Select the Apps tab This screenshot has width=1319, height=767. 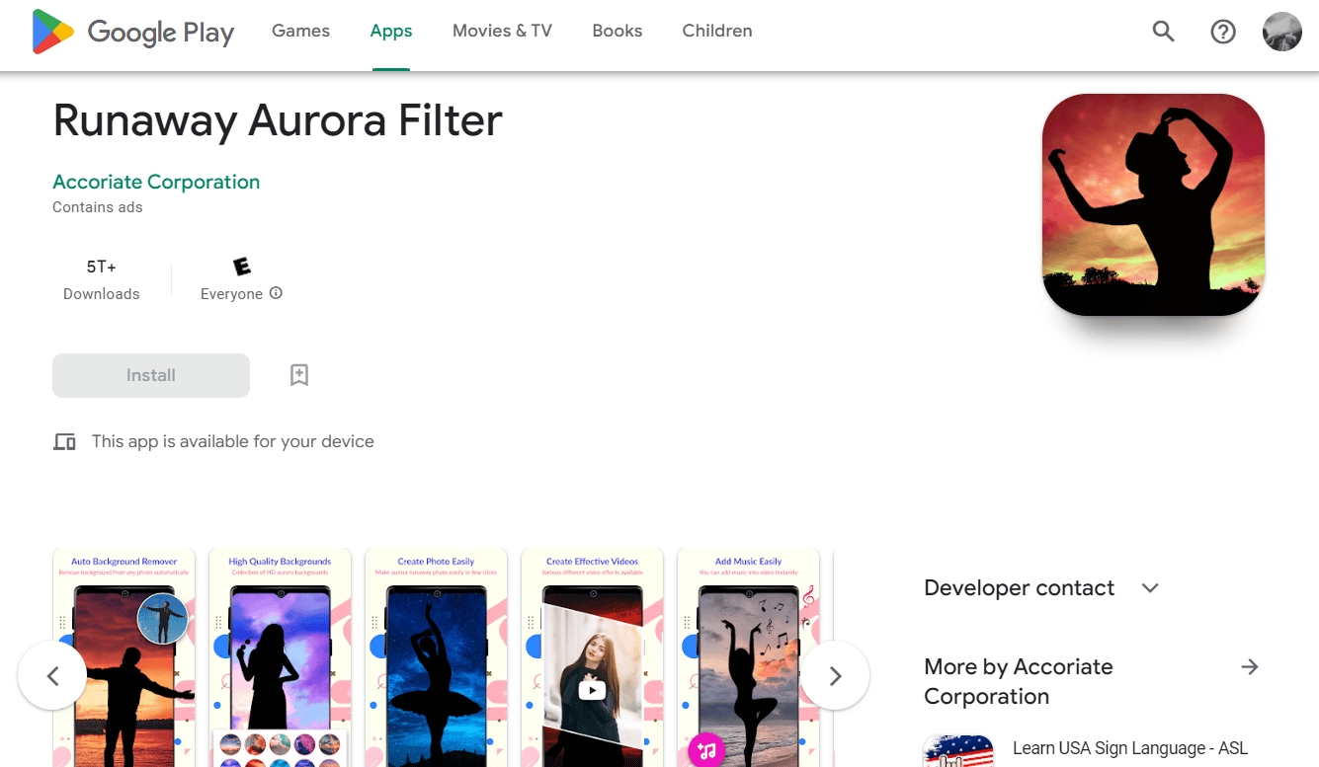pyautogui.click(x=391, y=32)
